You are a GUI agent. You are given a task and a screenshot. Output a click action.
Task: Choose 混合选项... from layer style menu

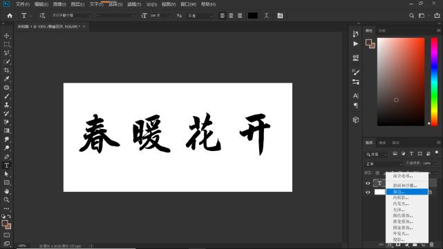point(407,176)
